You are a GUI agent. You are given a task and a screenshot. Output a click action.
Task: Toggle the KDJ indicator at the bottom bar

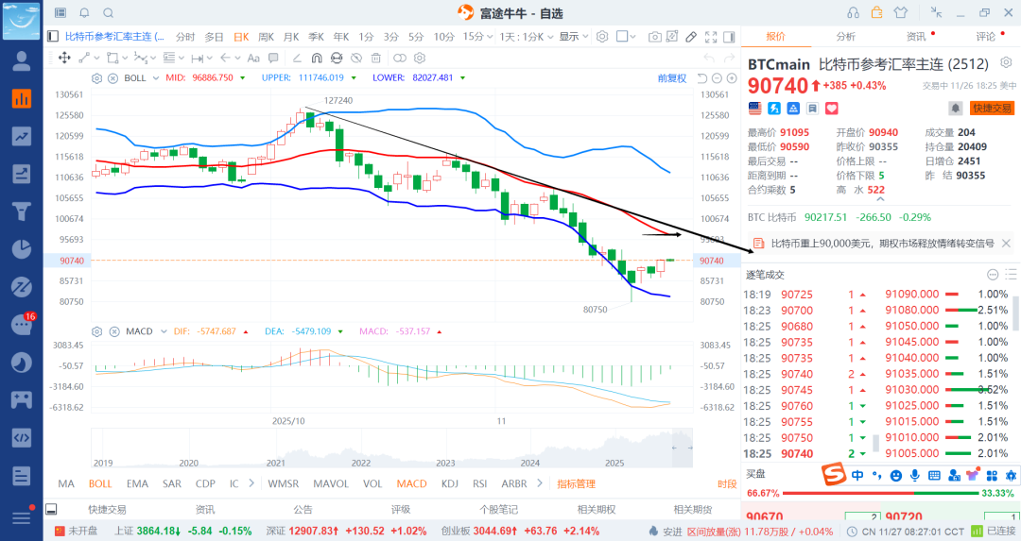tap(450, 483)
